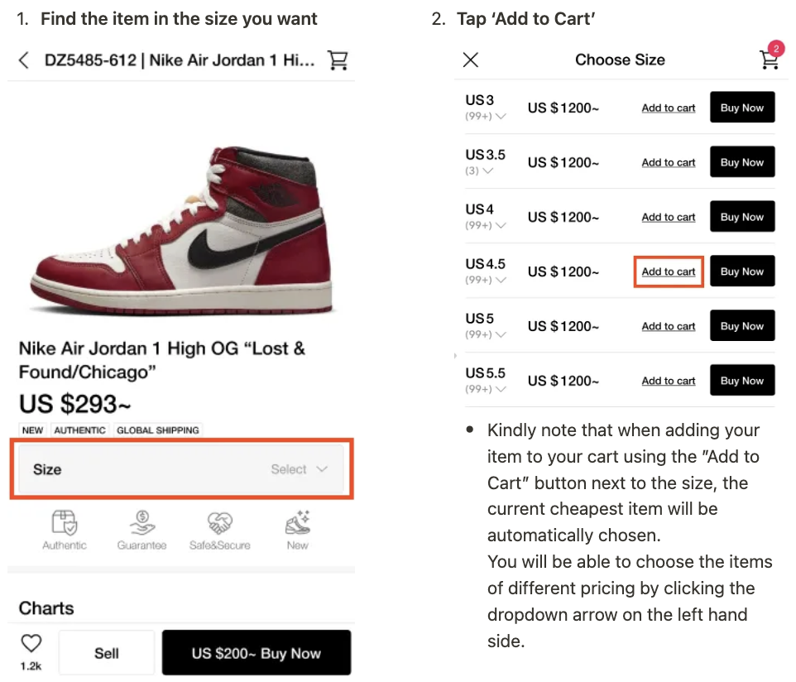
Task: Expand US 3 price options chevron
Action: click(x=501, y=117)
